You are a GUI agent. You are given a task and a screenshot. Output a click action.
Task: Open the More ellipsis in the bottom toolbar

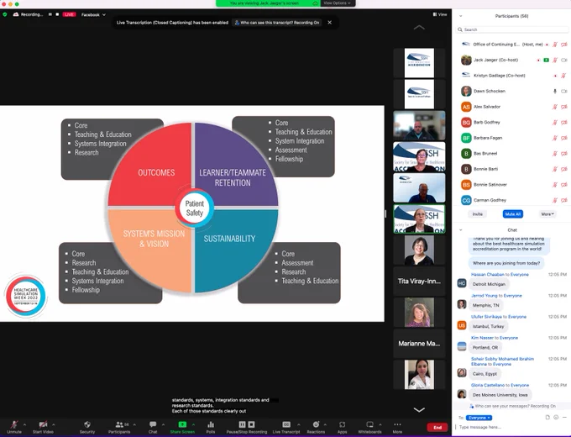point(397,424)
